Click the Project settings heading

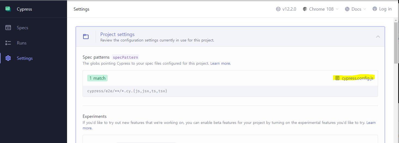[117, 34]
